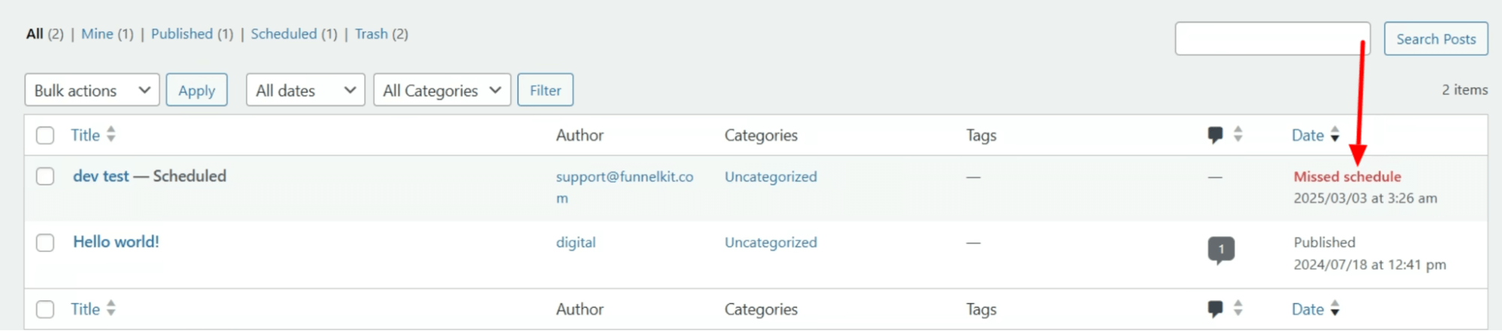Expand the All dates filter dropdown
1502x331 pixels.
[x=305, y=90]
